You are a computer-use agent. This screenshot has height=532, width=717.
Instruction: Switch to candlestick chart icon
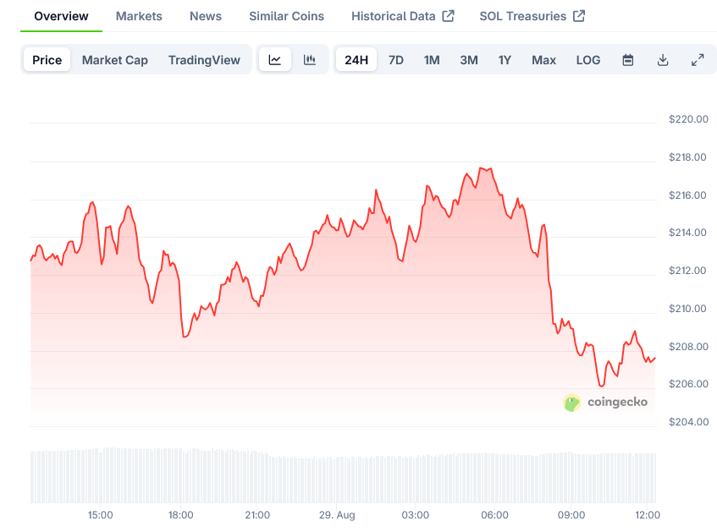pos(310,60)
